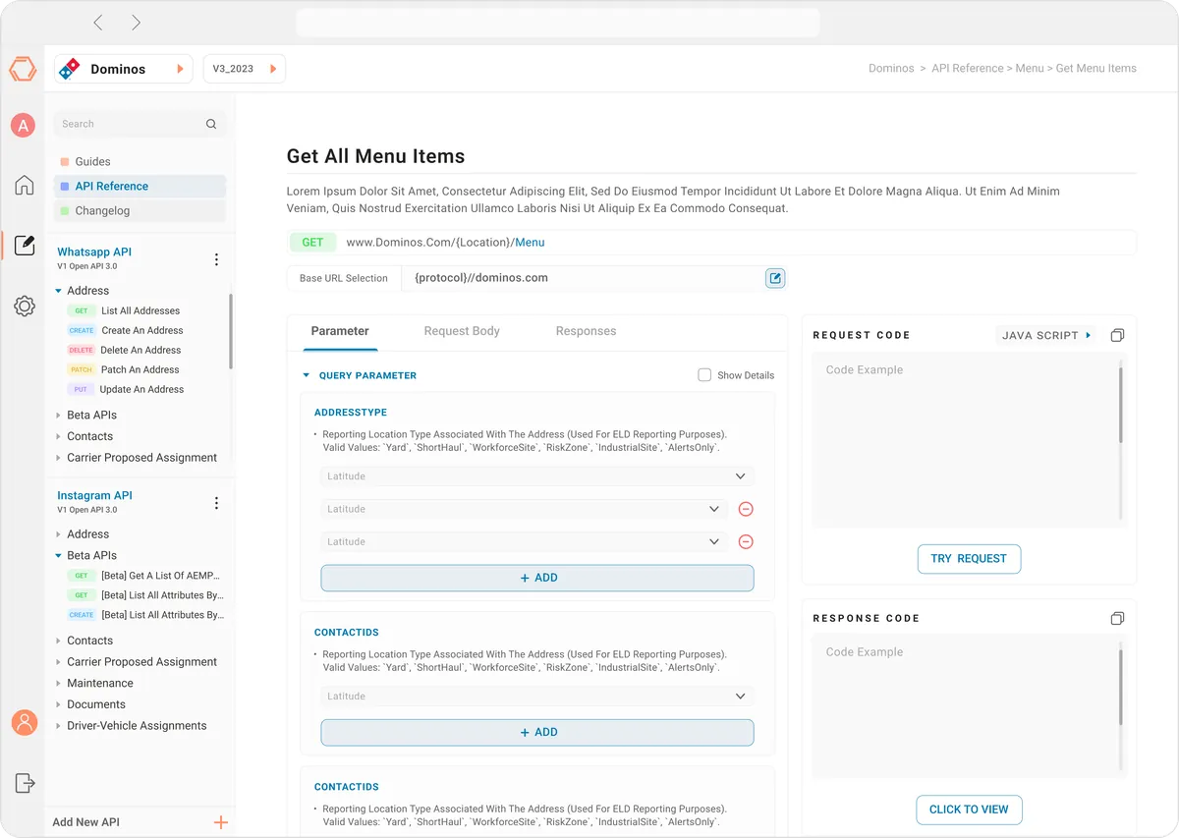Click API Reference in the breadcrumb

(967, 69)
